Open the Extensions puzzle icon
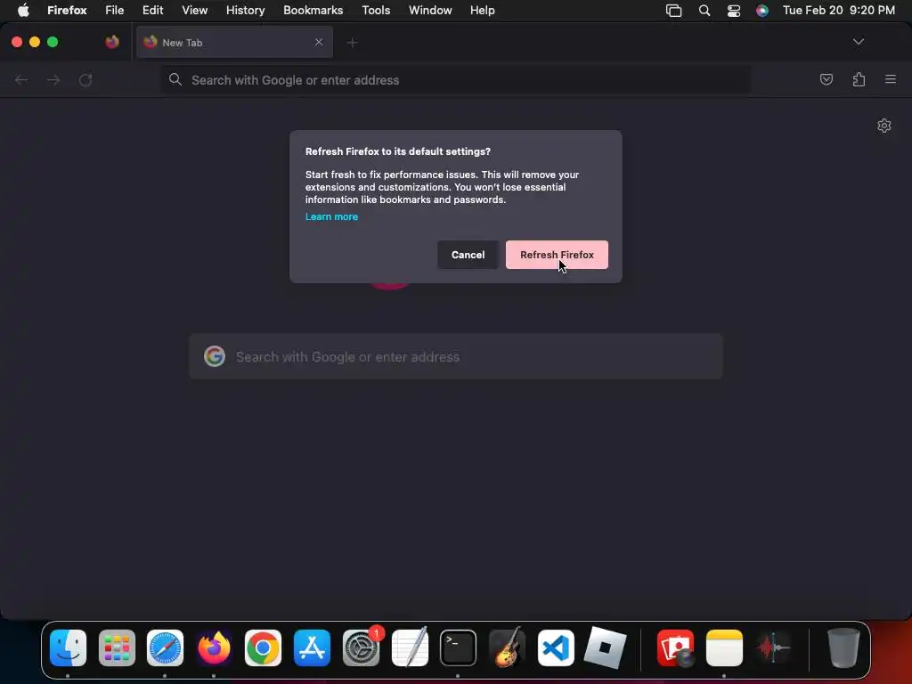This screenshot has width=912, height=684. 859,79
